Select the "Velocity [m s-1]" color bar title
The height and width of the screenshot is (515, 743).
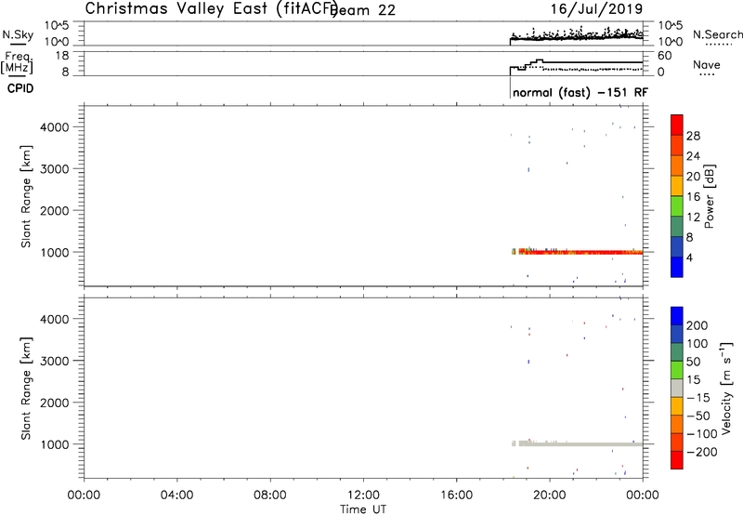[726, 388]
